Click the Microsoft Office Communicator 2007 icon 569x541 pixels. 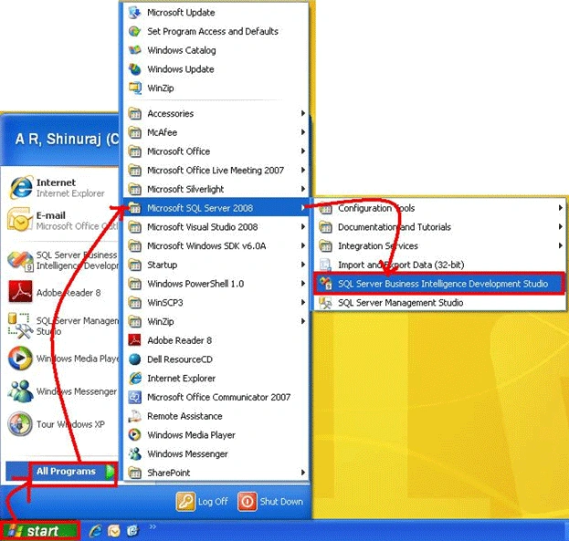134,397
